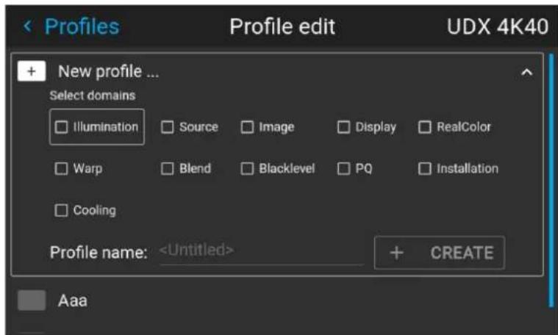Screen dimensions: 558x335
Task: Click the blue vertical scrollbar
Action: (x=552, y=181)
